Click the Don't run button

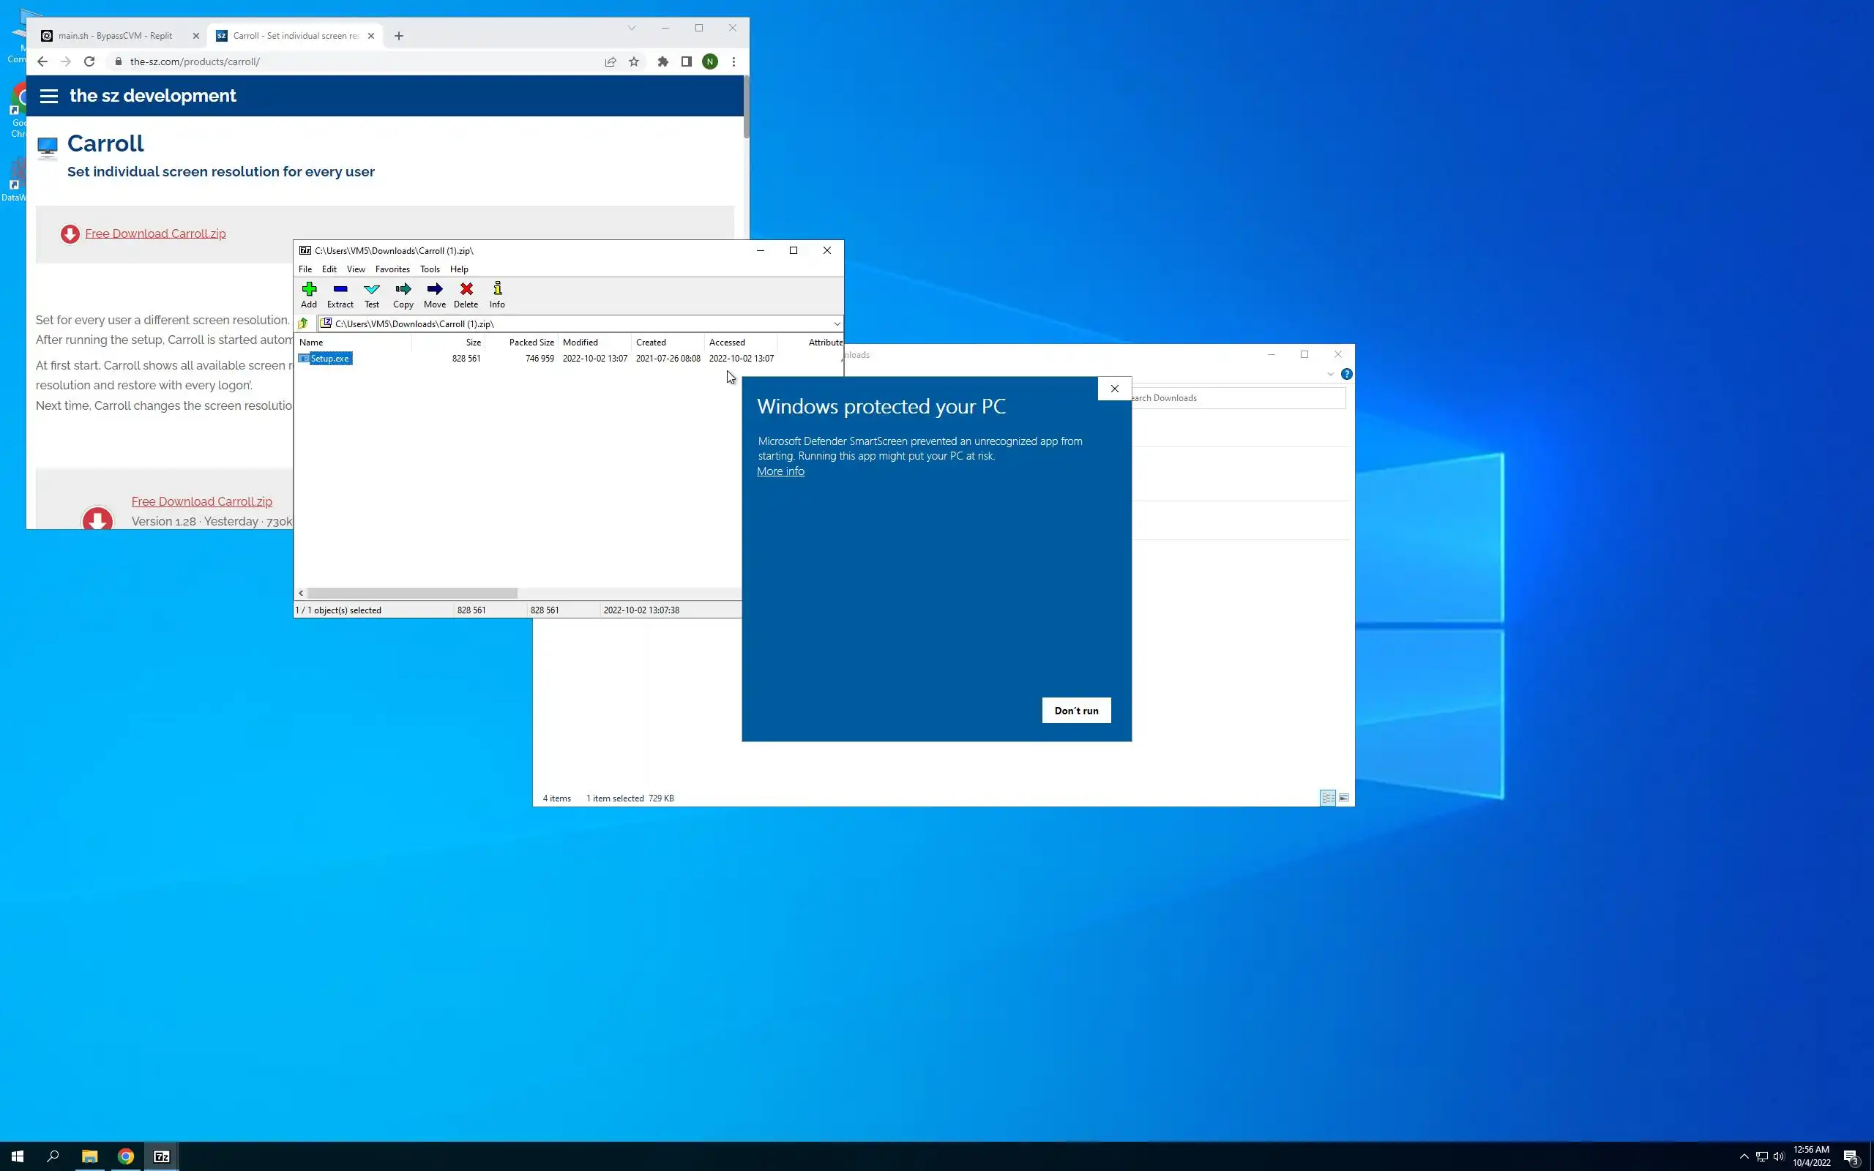(1075, 710)
